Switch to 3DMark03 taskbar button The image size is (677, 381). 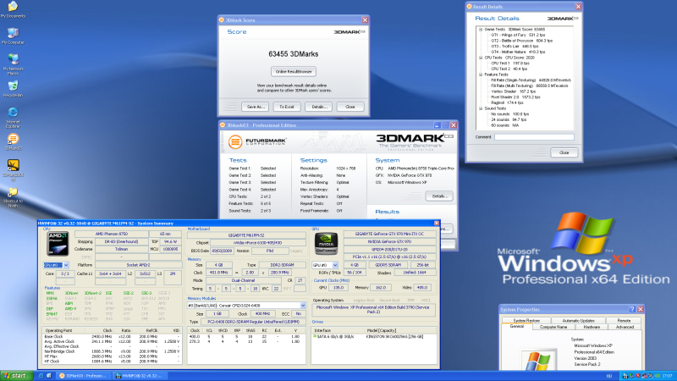84,376
